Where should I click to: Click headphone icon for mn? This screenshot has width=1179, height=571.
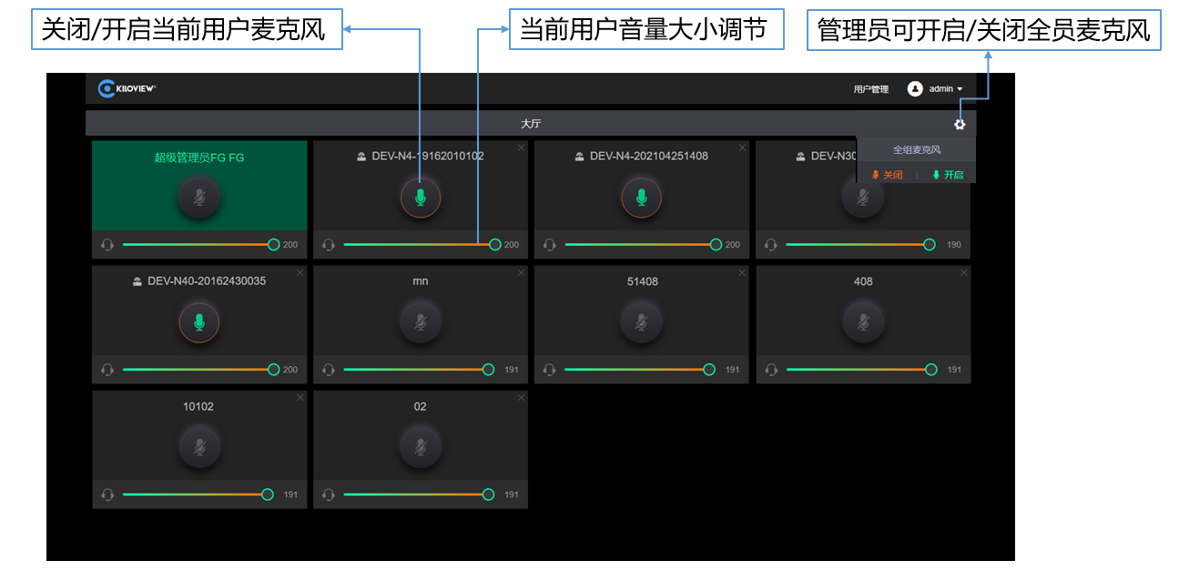point(329,370)
